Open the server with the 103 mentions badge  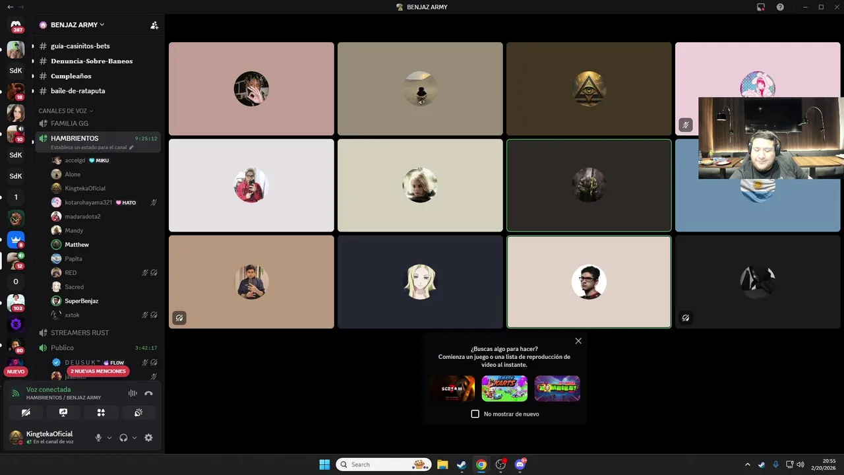pyautogui.click(x=16, y=303)
